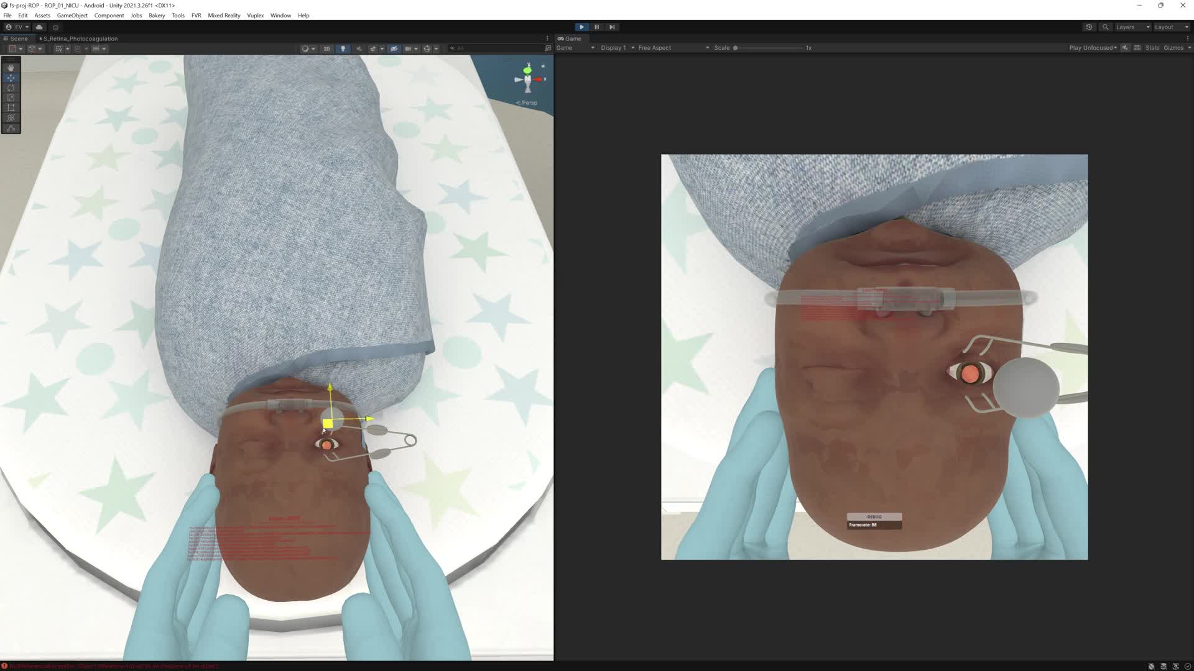
Task: Select the Rotate tool
Action: coord(11,88)
